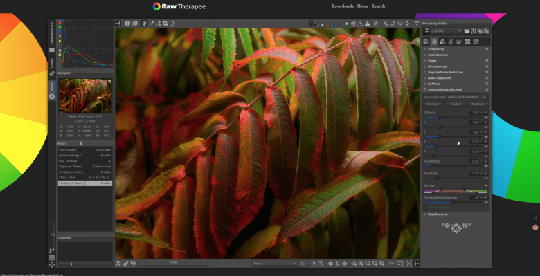
Task: Click the Contrast - button
Action: (433, 104)
